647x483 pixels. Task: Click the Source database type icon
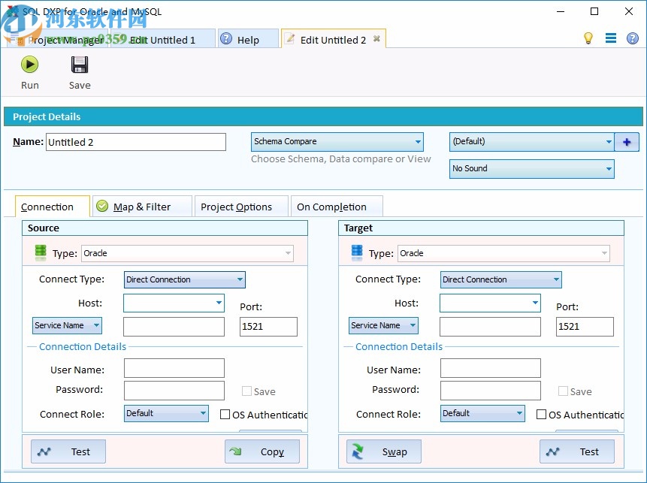click(40, 252)
